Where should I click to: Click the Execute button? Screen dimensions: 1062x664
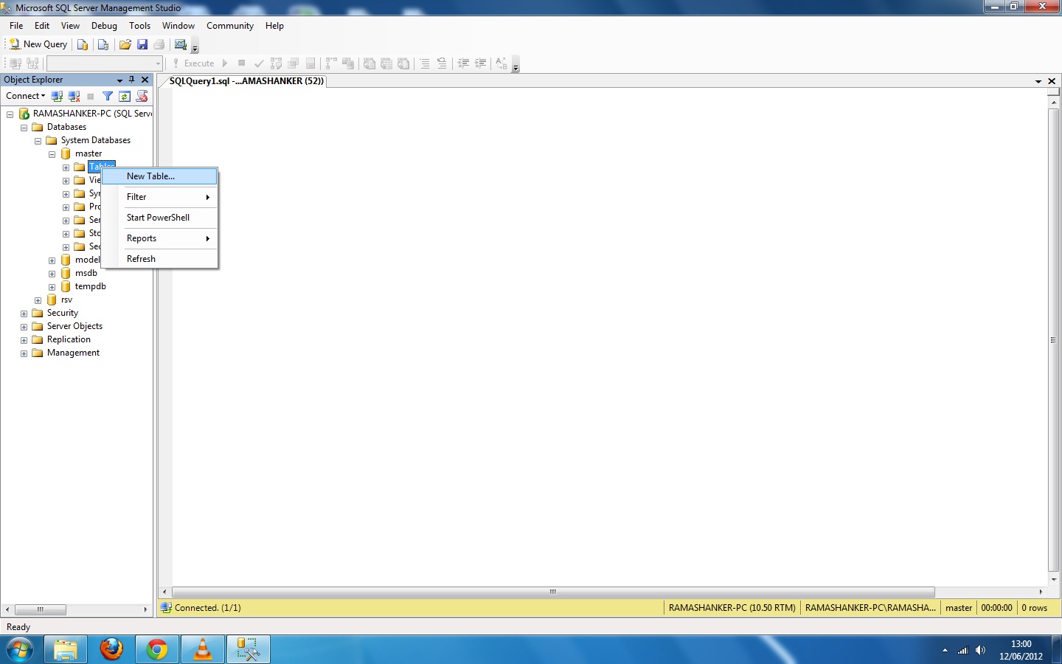point(193,63)
